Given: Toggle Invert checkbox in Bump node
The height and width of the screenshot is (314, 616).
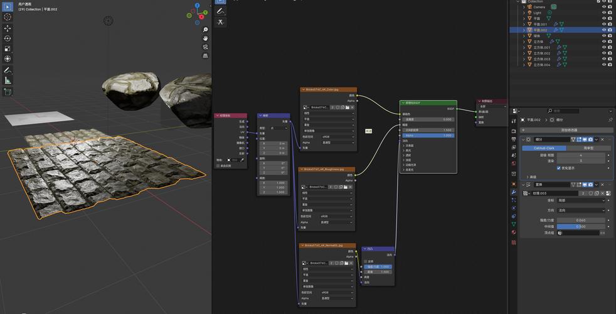Looking at the screenshot, I should [x=365, y=261].
